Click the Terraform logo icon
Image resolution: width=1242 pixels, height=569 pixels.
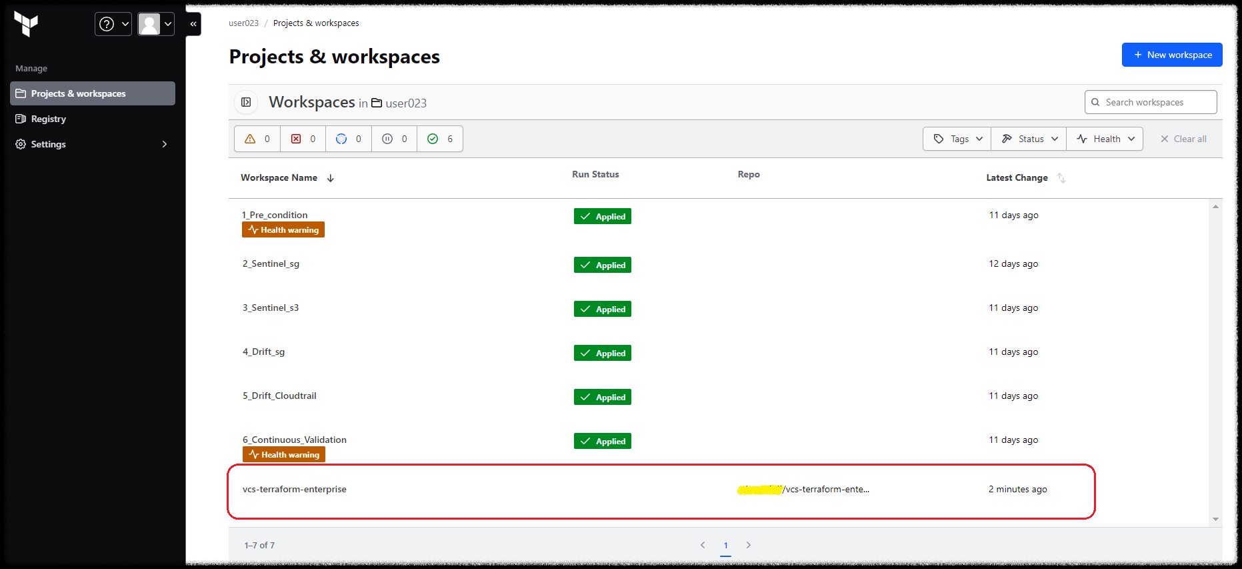pyautogui.click(x=26, y=24)
